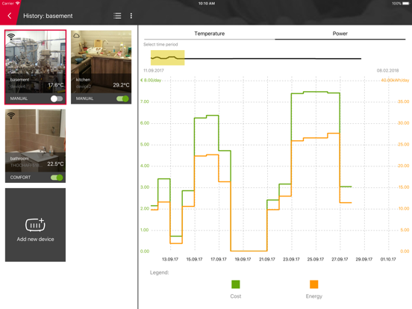The height and width of the screenshot is (309, 412).
Task: Turn off the bathroom COMFORT switch
Action: [57, 178]
